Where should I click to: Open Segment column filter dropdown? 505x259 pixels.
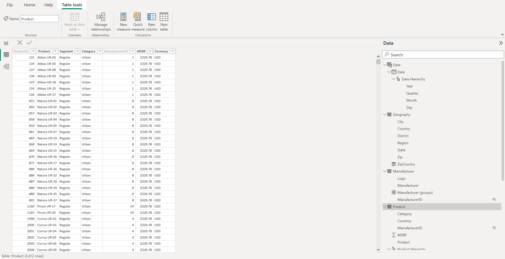[77, 51]
